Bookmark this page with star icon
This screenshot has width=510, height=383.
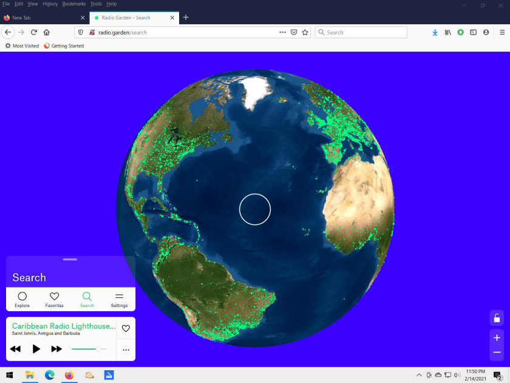305,32
